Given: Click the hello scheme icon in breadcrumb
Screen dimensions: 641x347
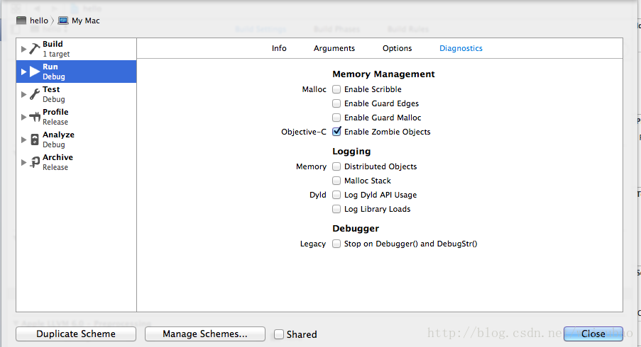Looking at the screenshot, I should (x=21, y=21).
